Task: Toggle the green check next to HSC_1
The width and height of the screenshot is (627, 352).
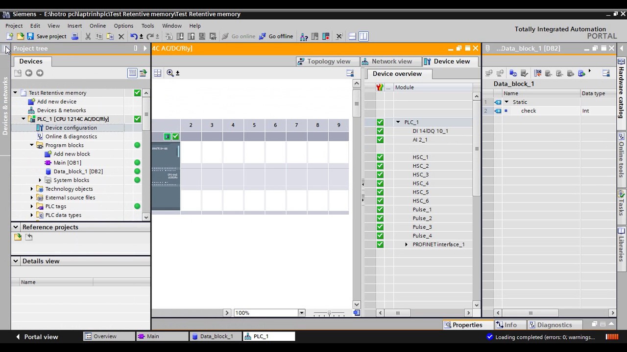Action: pos(380,157)
